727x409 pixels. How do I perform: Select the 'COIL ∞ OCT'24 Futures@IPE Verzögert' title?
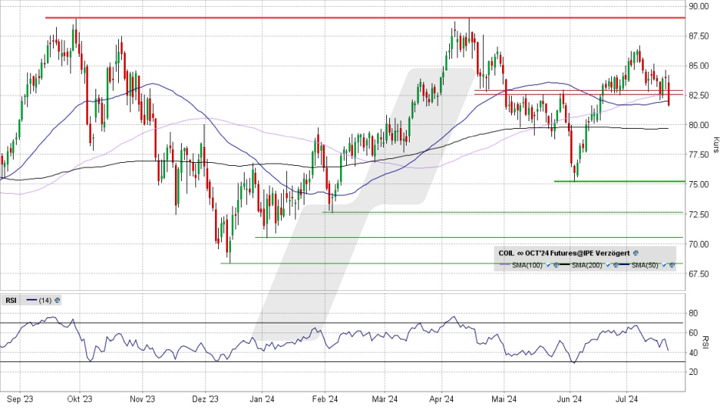tap(563, 253)
